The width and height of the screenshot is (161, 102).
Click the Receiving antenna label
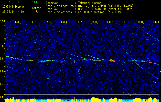59,12
